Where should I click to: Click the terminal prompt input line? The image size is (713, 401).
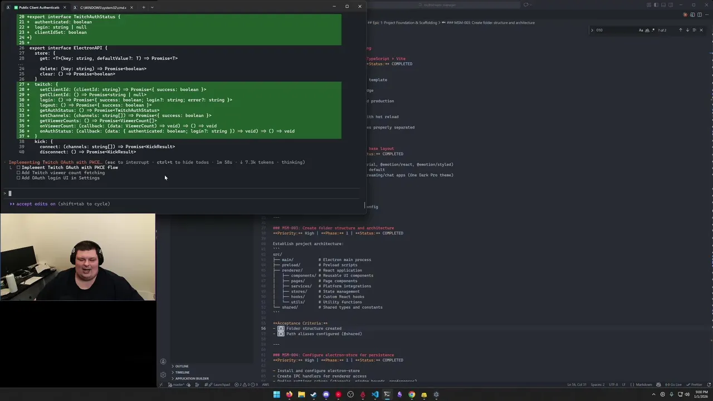click(181, 193)
